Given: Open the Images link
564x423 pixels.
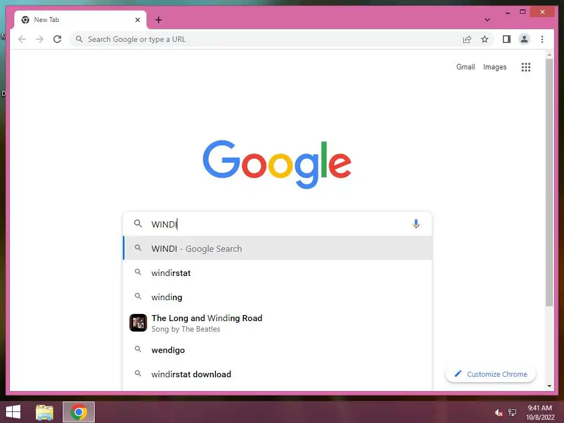Looking at the screenshot, I should coord(495,67).
